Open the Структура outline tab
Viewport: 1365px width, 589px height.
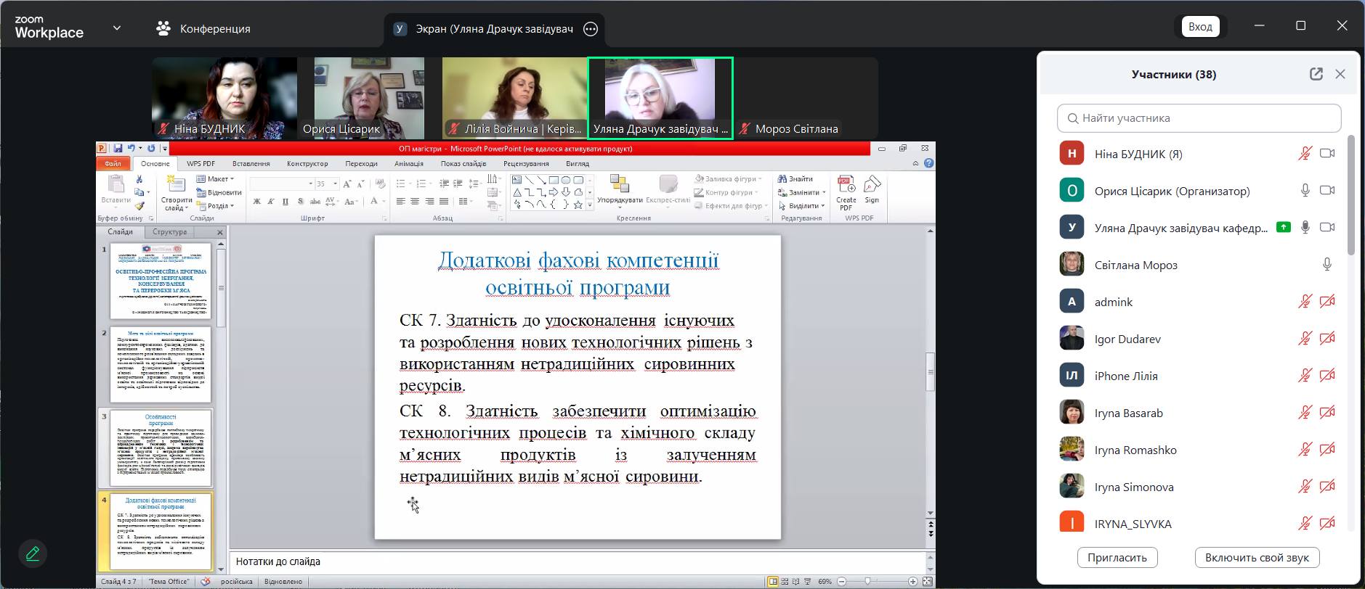click(169, 232)
